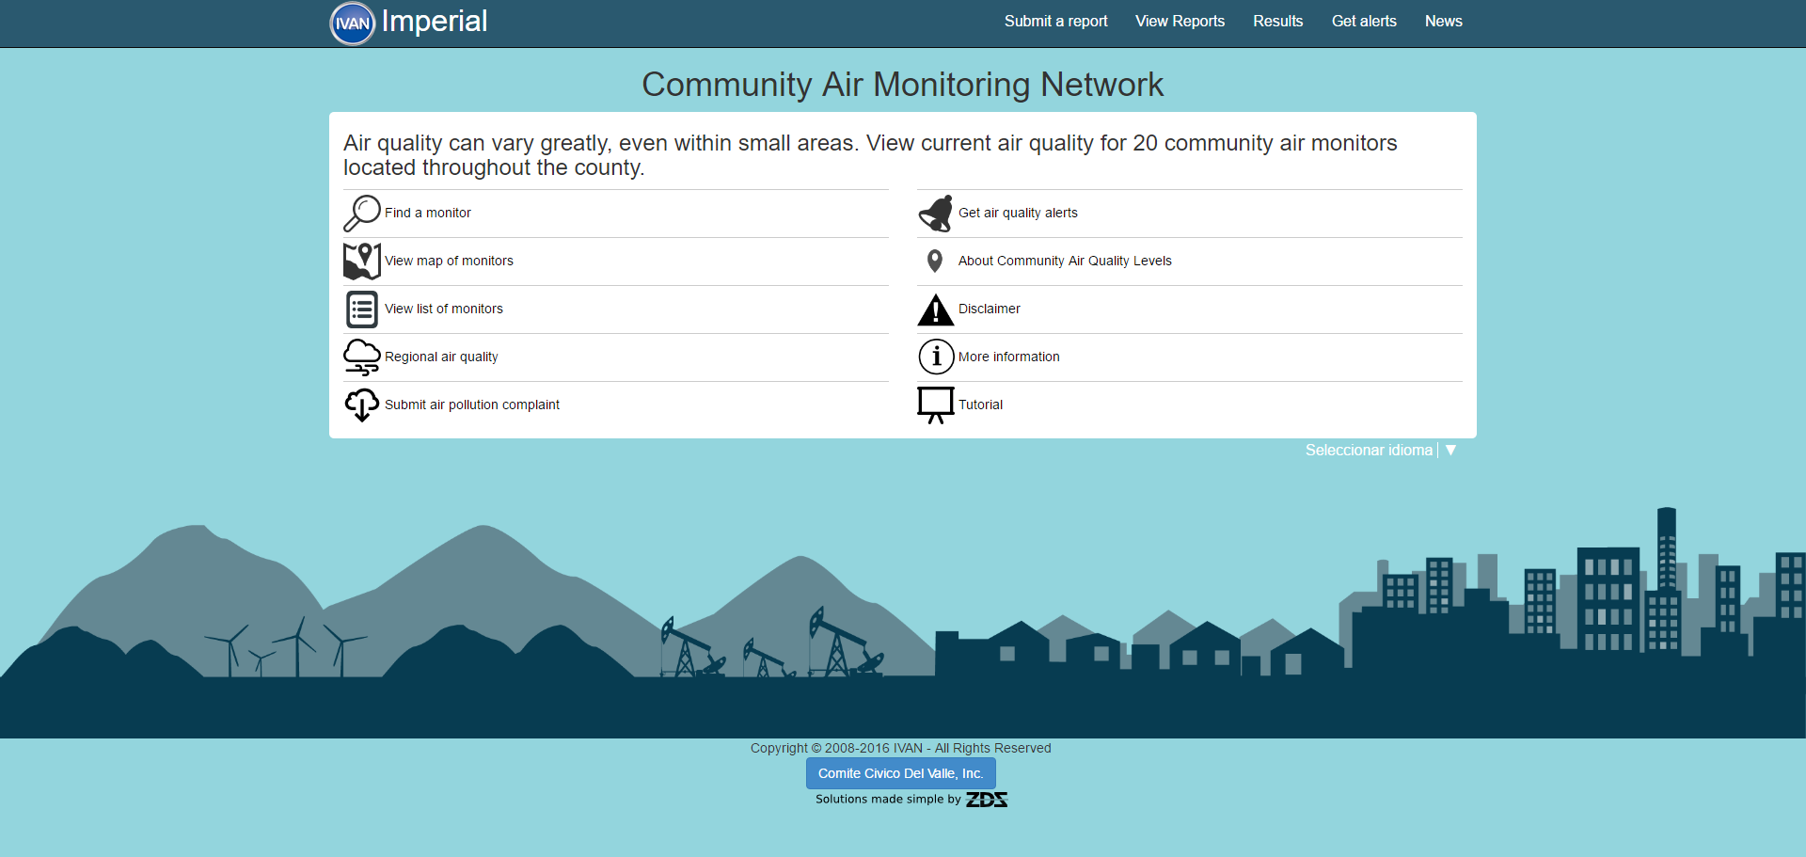The image size is (1806, 857).
Task: Click the location pin beside About Community Air Quality Levels
Action: [934, 261]
